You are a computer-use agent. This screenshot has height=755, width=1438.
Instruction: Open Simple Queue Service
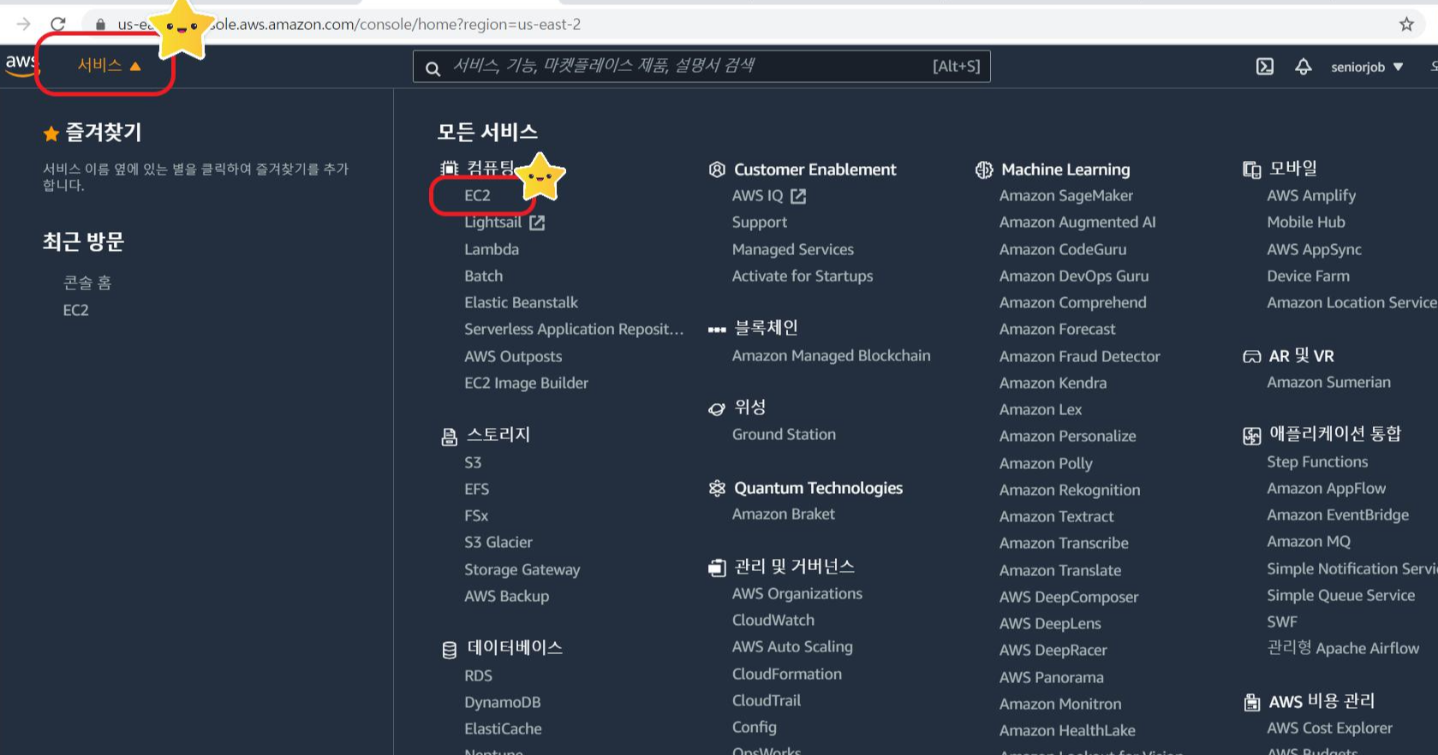[x=1341, y=595]
